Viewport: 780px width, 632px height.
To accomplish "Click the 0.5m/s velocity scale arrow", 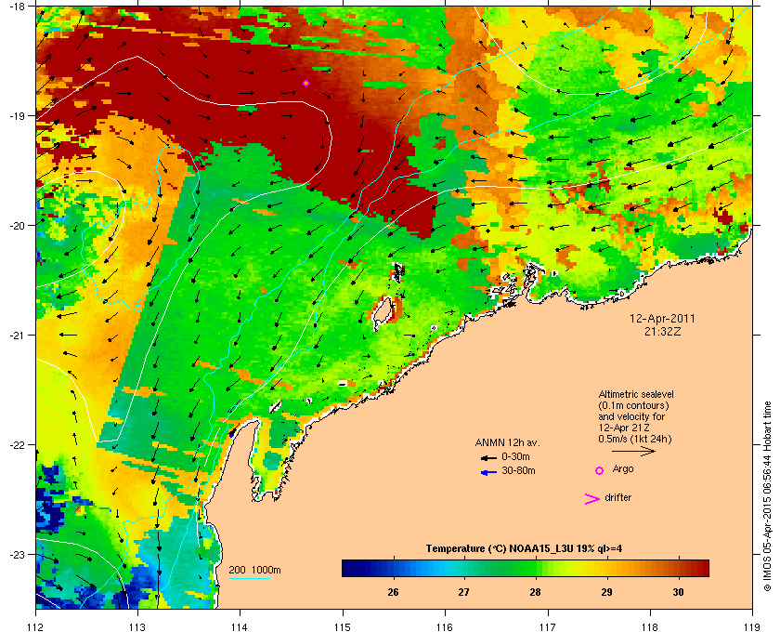I will pos(633,451).
